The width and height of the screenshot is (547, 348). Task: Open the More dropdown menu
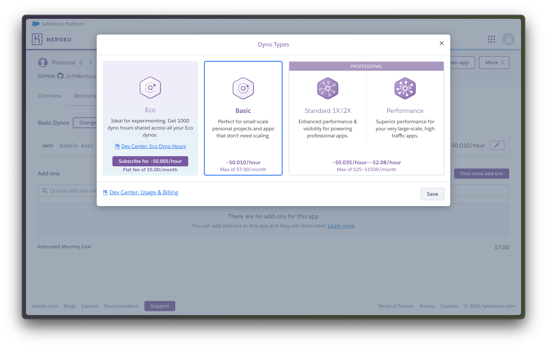pyautogui.click(x=494, y=63)
